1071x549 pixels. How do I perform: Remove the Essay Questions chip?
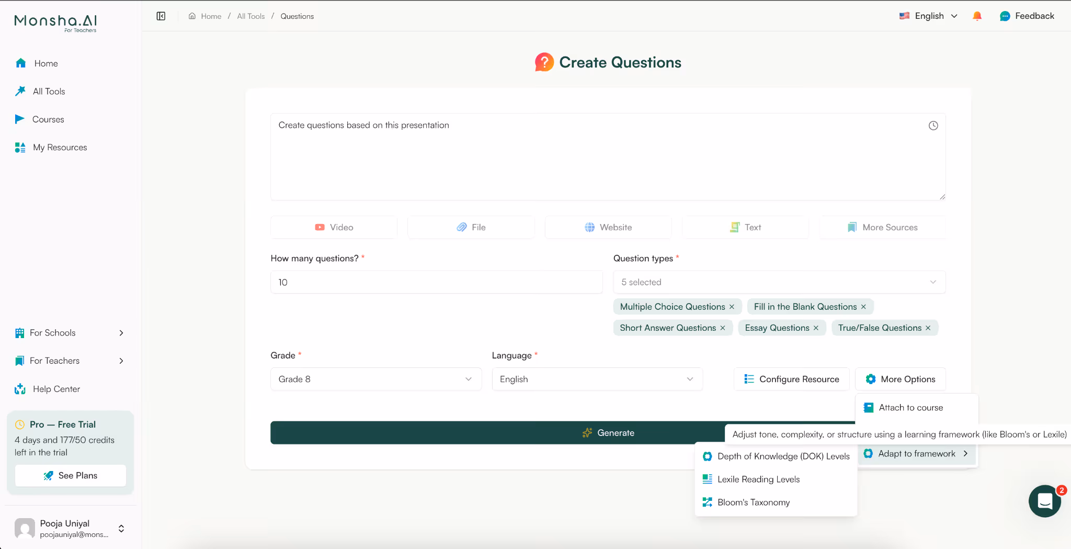click(816, 328)
